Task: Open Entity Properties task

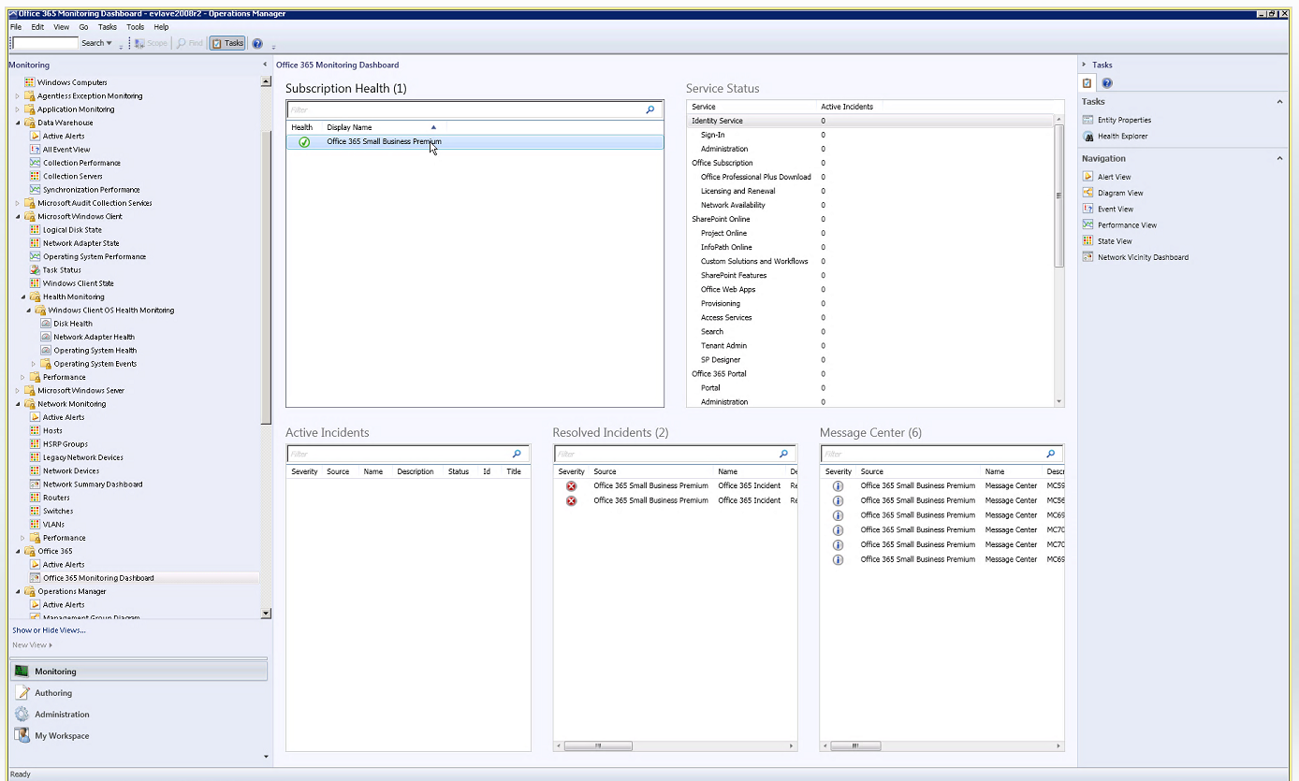Action: pos(1124,121)
